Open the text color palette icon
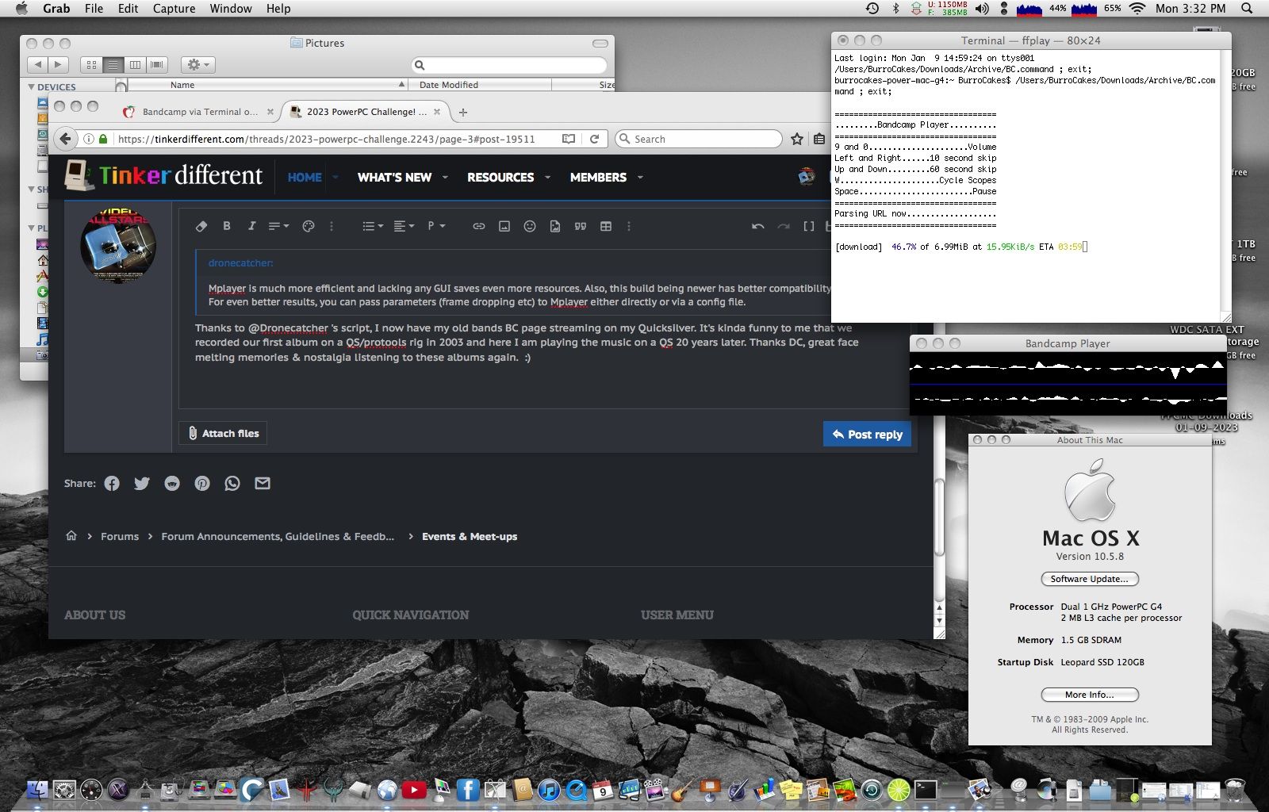Image resolution: width=1269 pixels, height=812 pixels. click(x=309, y=226)
